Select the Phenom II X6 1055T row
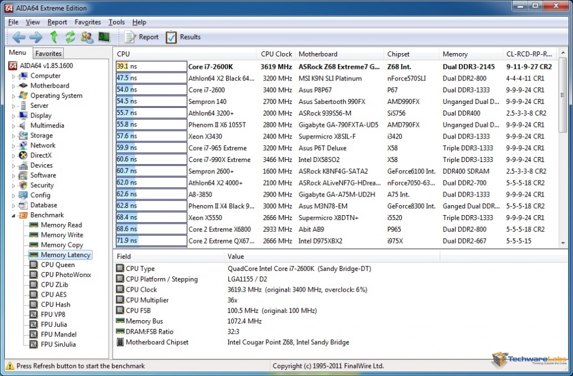Viewport: 573px width, 376px height. [x=336, y=125]
